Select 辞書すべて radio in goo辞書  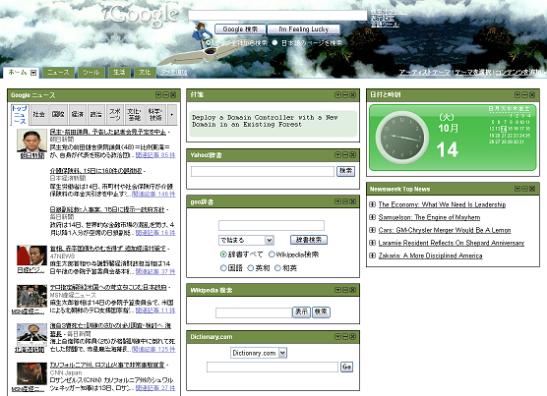(223, 255)
